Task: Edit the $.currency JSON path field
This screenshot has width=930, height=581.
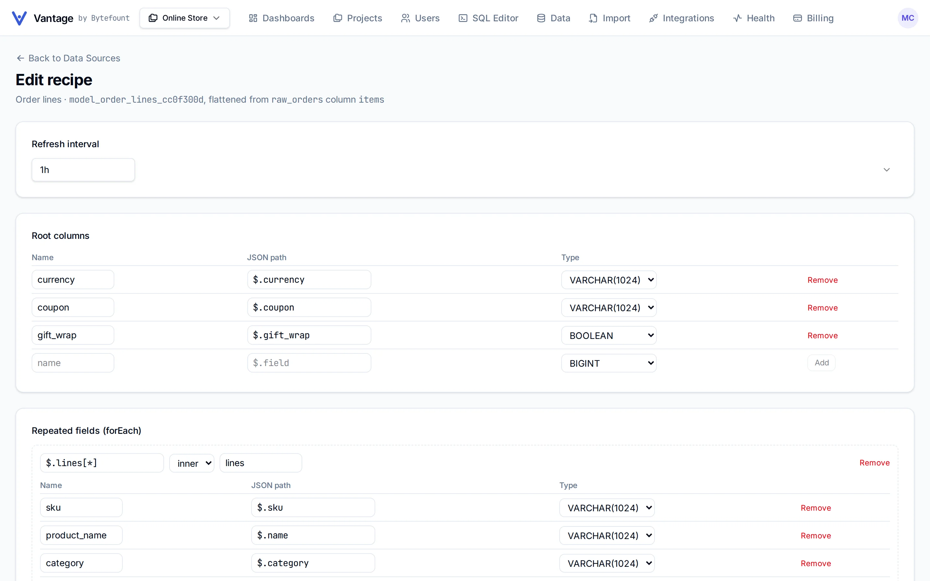Action: [309, 279]
